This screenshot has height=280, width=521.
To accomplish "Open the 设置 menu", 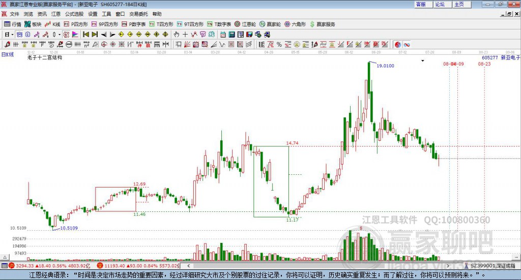I will click(x=93, y=14).
